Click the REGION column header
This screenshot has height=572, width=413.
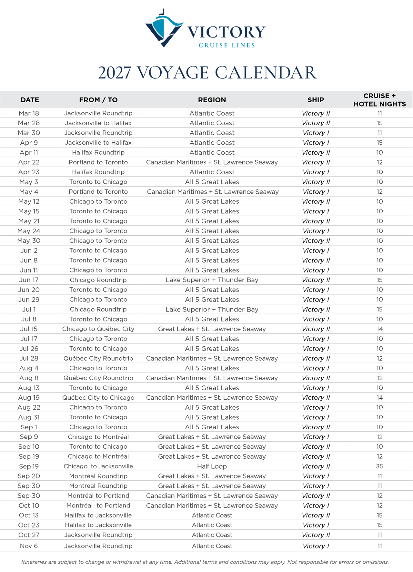[212, 100]
